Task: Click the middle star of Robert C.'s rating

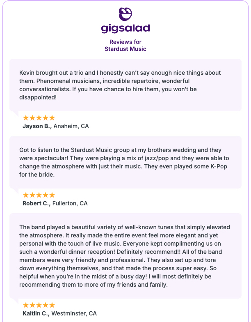Action: point(39,195)
